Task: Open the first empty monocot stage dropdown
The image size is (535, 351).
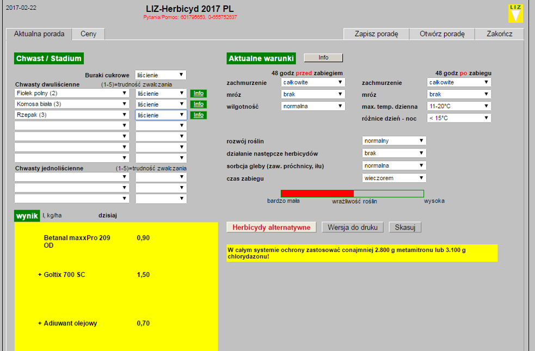Action: pos(161,177)
